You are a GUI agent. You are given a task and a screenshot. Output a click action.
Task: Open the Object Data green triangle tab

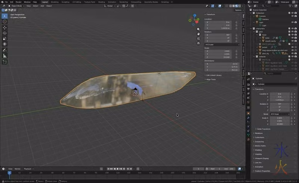(x=248, y=135)
